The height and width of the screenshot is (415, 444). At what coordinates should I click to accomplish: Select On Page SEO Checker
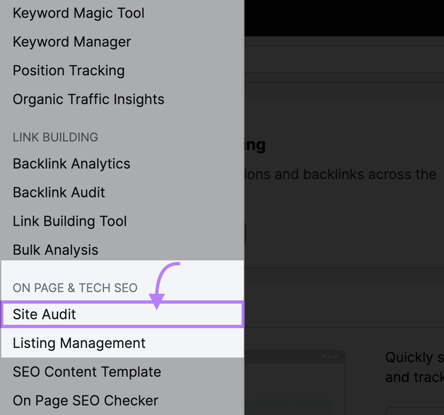coord(85,401)
